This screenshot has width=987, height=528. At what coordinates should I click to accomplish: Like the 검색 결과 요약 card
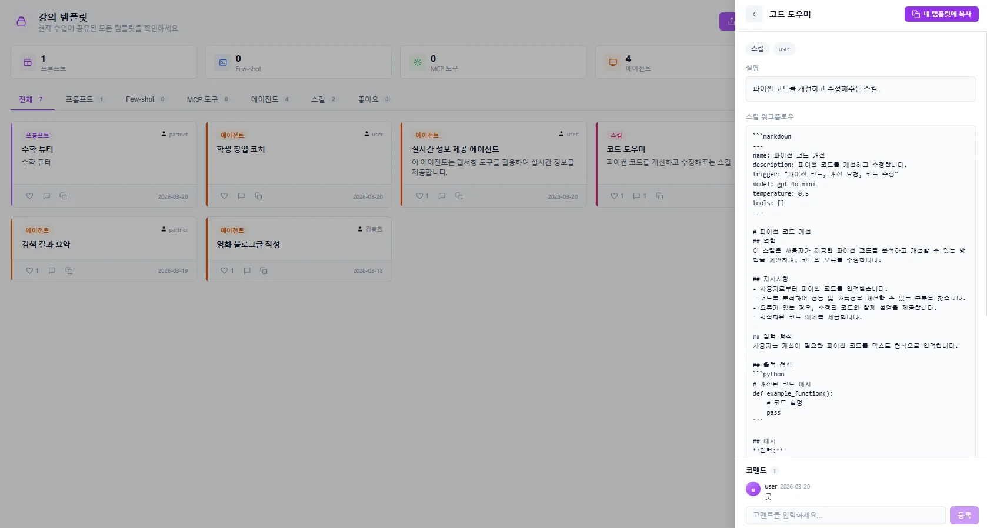32,270
